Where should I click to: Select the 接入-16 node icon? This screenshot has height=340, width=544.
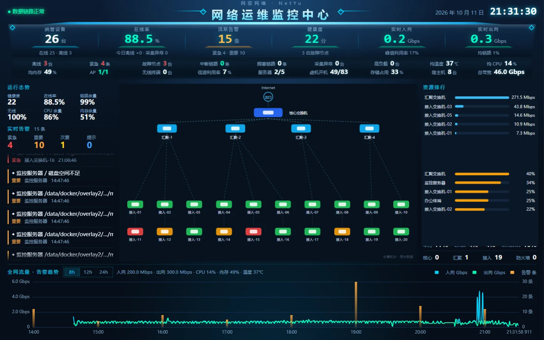point(283,232)
